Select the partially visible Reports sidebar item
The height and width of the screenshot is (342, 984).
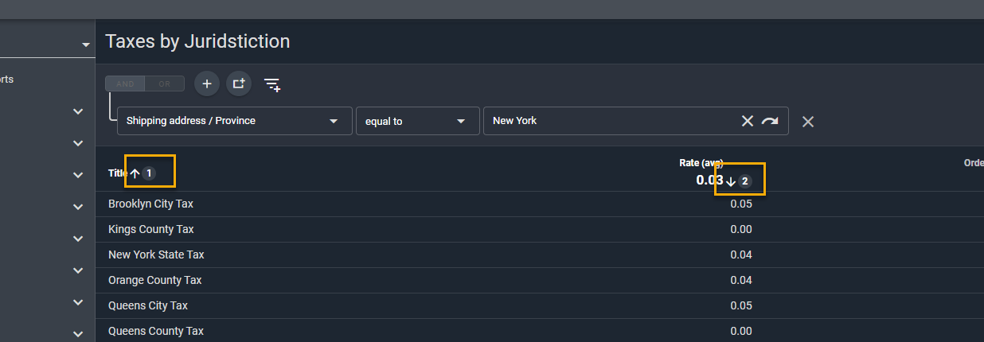coord(7,80)
